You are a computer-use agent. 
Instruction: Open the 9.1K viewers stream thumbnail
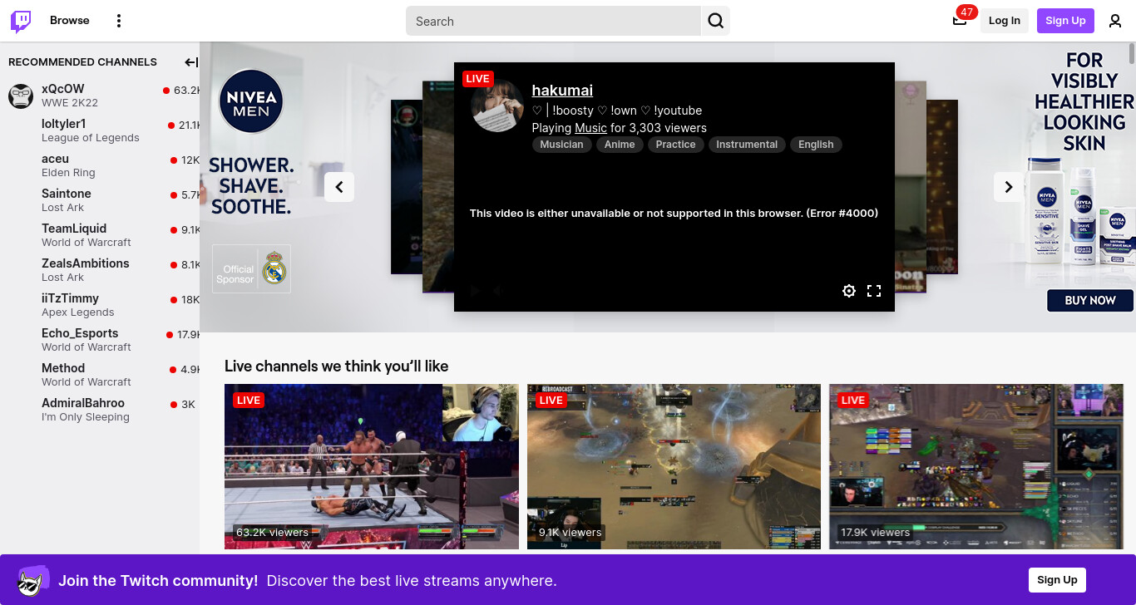[x=674, y=466]
